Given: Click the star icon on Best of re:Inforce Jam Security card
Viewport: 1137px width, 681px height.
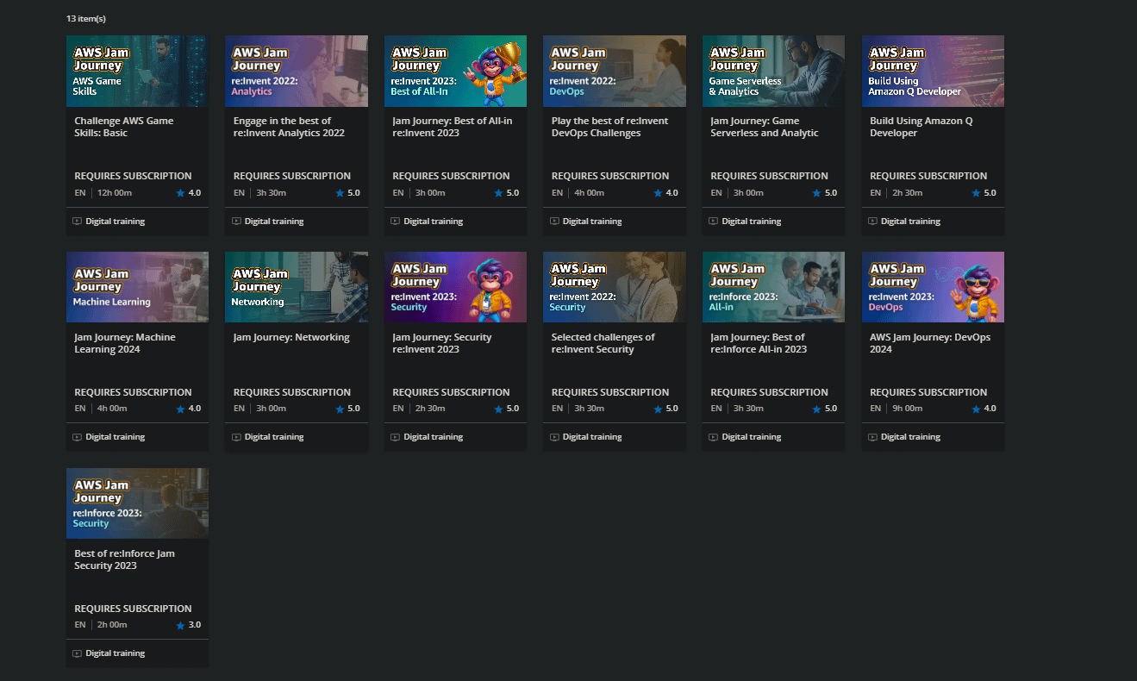Looking at the screenshot, I should (180, 626).
